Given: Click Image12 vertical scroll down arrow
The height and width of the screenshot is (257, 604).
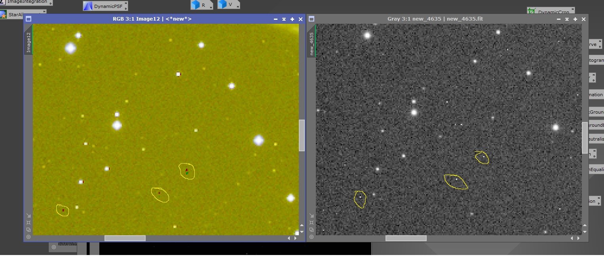Looking at the screenshot, I should click(x=302, y=232).
